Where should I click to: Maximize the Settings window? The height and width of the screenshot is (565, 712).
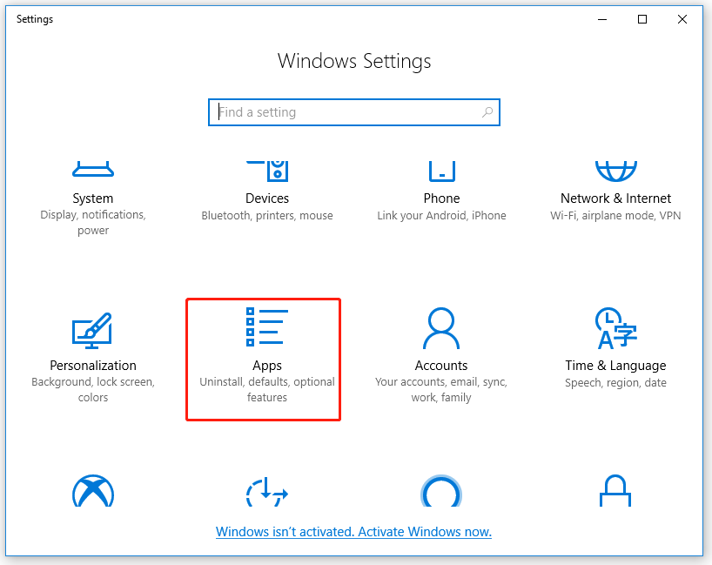[642, 19]
